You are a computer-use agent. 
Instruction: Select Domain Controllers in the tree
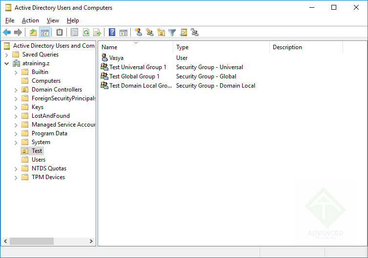tap(57, 90)
